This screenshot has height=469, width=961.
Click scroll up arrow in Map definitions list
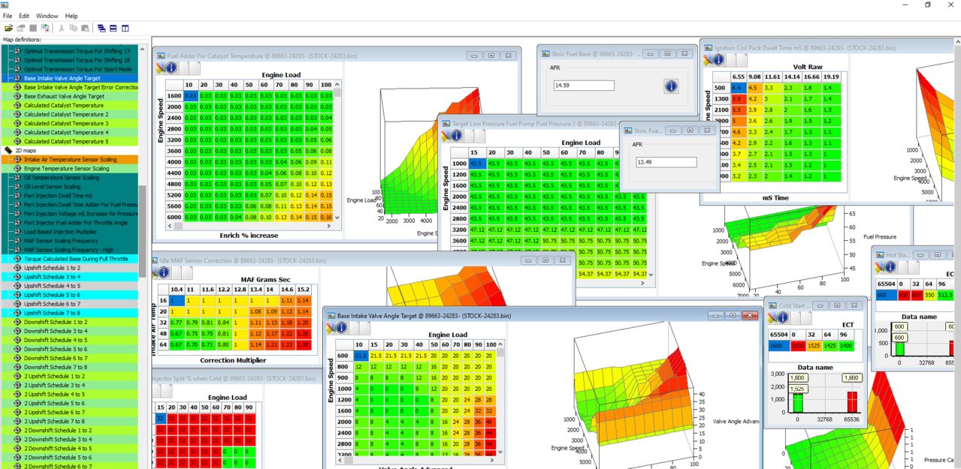click(x=142, y=50)
